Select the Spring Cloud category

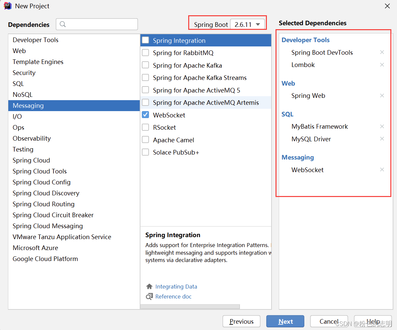click(x=74, y=160)
